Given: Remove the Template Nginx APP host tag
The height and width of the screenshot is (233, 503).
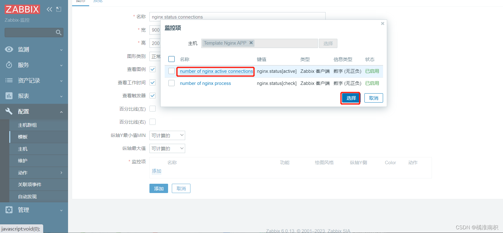Looking at the screenshot, I should pyautogui.click(x=251, y=43).
